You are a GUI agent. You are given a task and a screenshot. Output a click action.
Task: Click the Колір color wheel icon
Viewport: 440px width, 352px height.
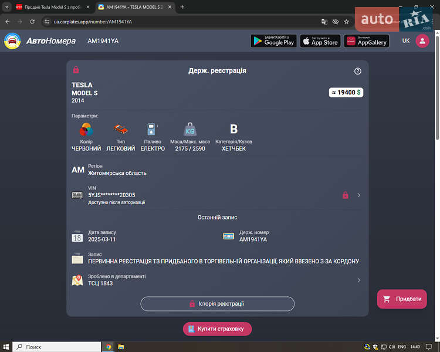(x=86, y=130)
